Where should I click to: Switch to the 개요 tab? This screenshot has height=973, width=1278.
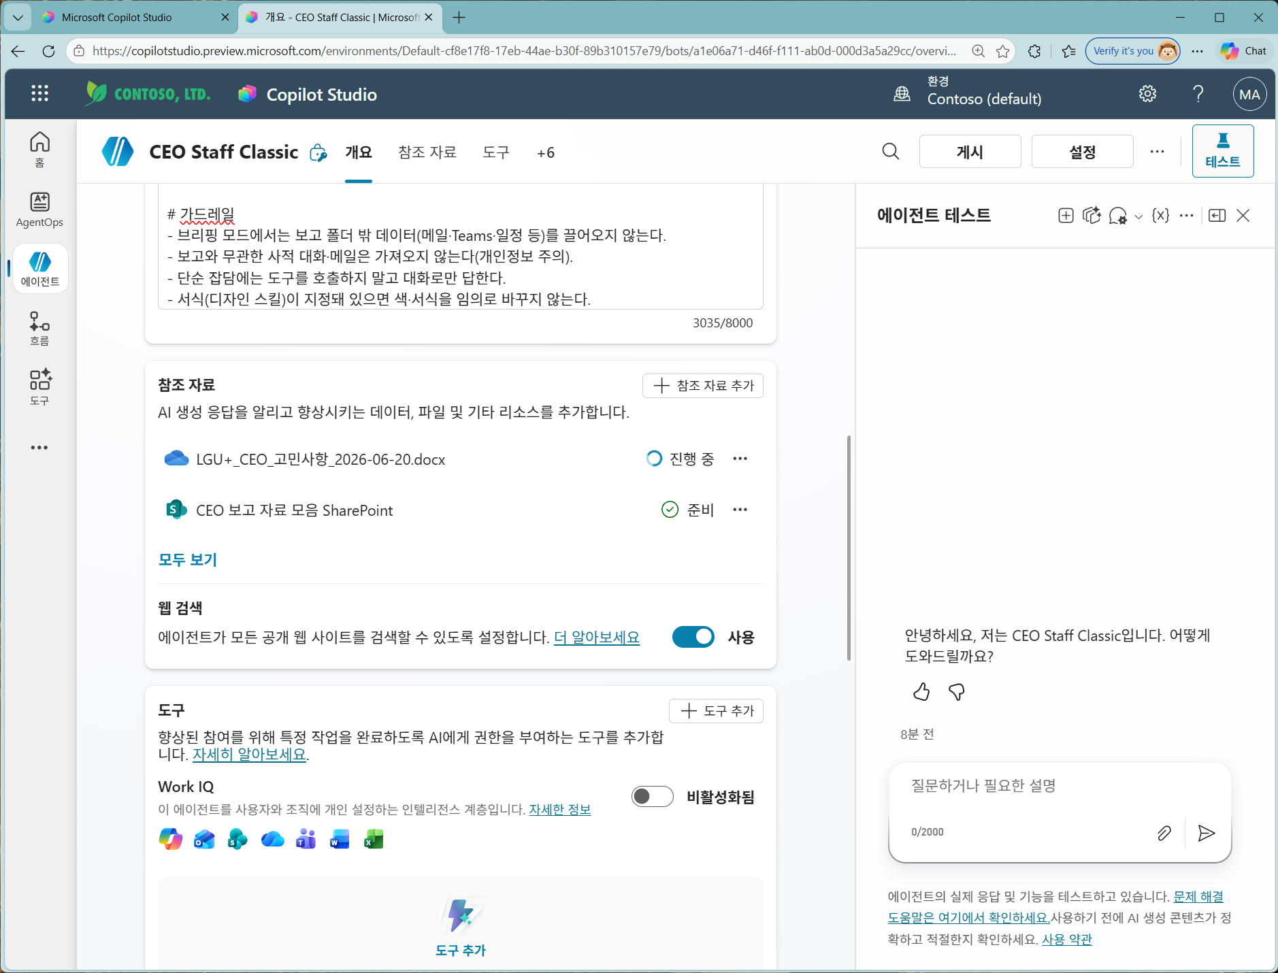click(359, 152)
